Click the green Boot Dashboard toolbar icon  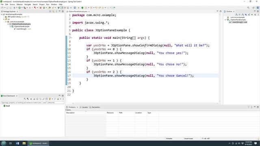click(82, 8)
